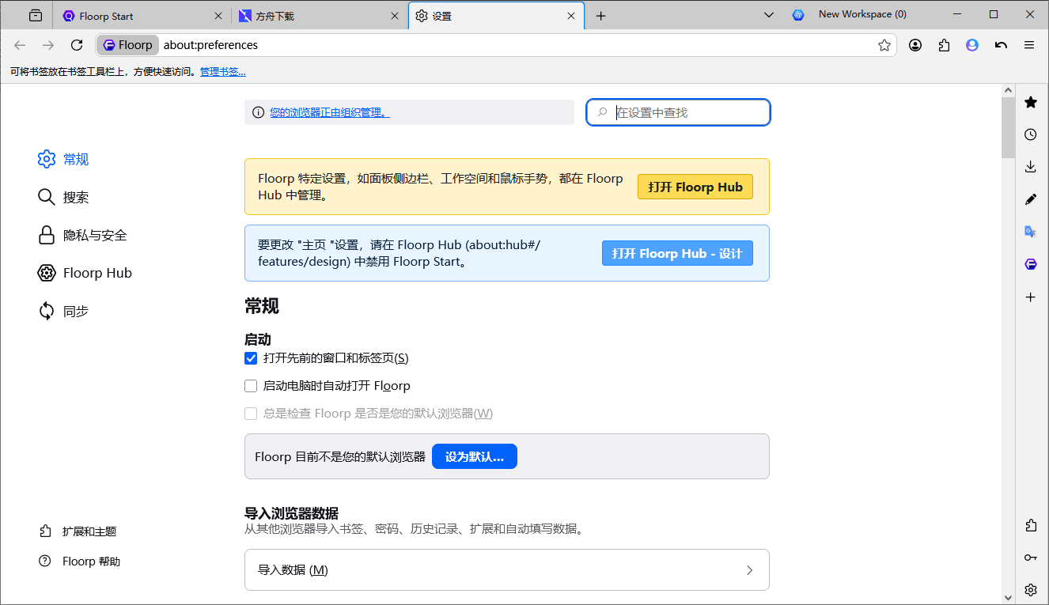
Task: Click the 打开 Floorp Hub button
Action: [695, 187]
